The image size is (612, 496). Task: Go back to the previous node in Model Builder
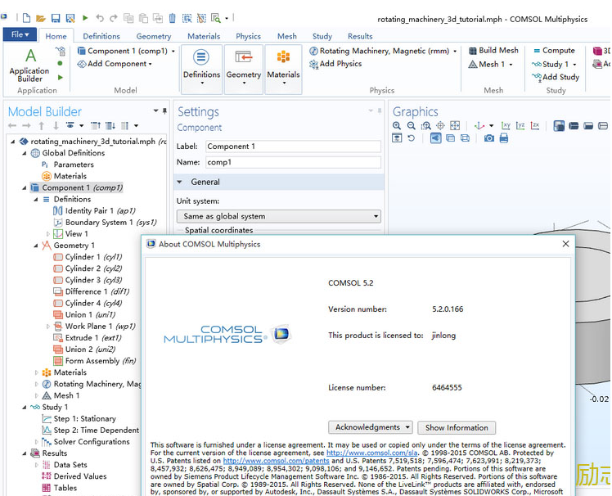(x=12, y=126)
